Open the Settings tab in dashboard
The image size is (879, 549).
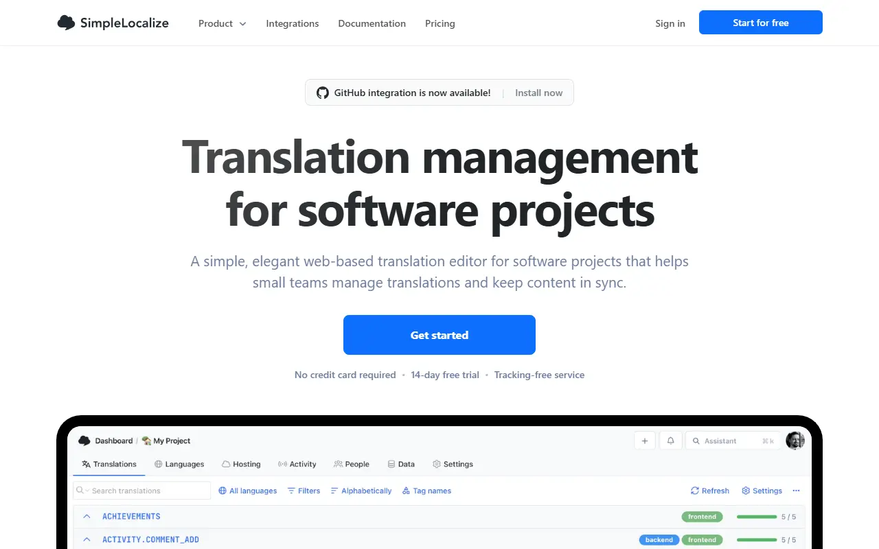(453, 464)
